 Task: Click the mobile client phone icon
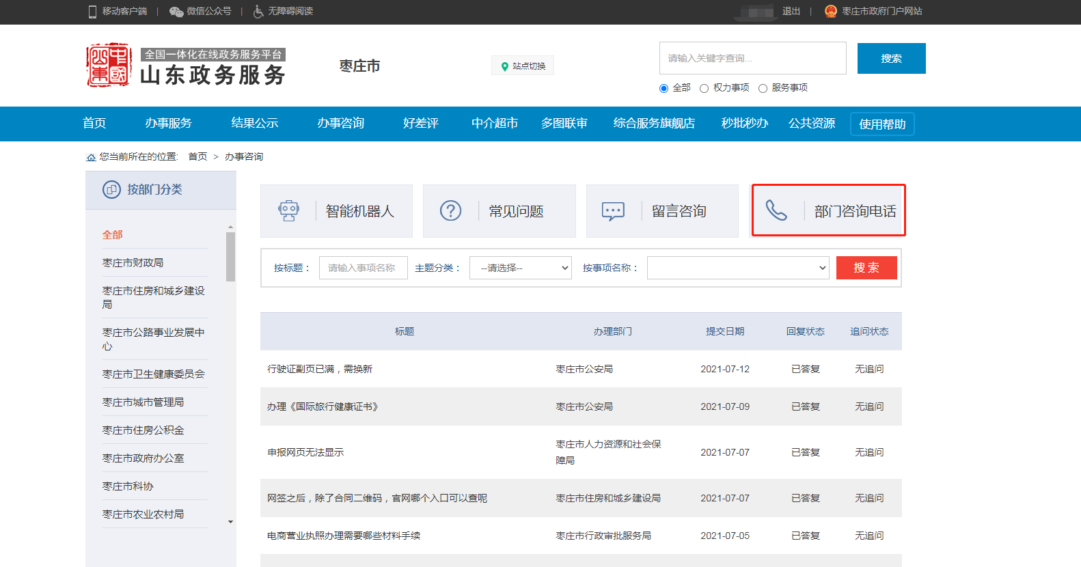[x=92, y=12]
